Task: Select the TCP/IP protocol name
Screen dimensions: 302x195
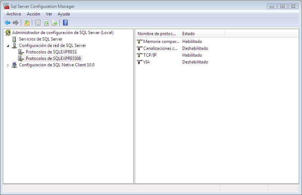Action: click(x=150, y=55)
